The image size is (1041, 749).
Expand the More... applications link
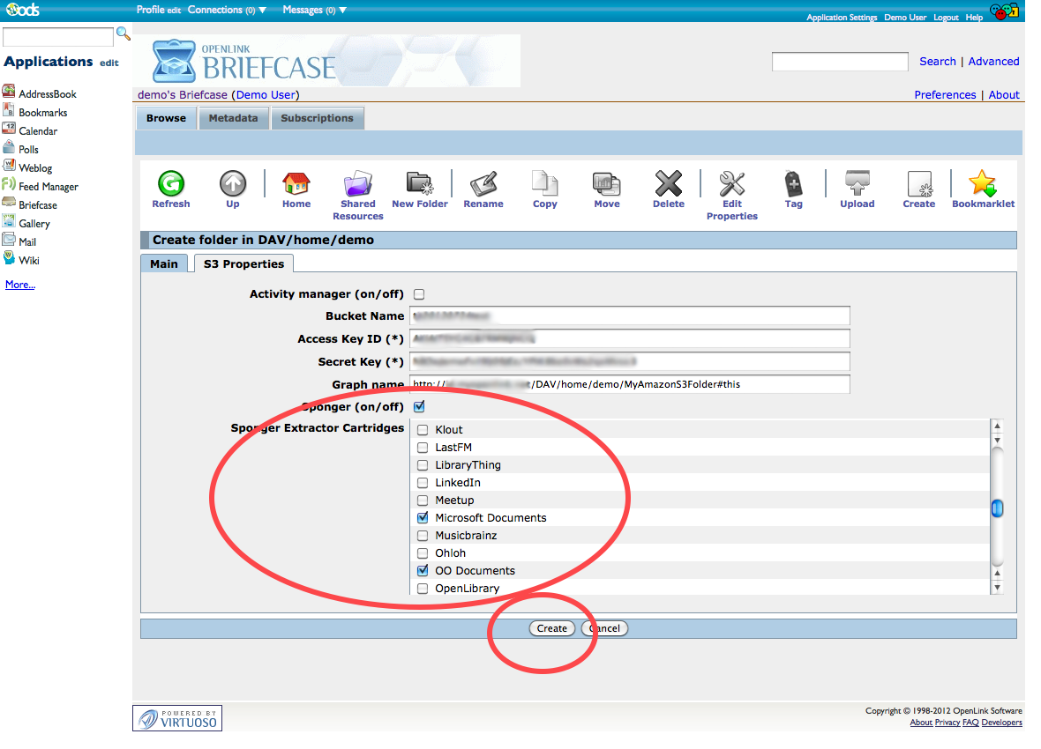(x=20, y=285)
